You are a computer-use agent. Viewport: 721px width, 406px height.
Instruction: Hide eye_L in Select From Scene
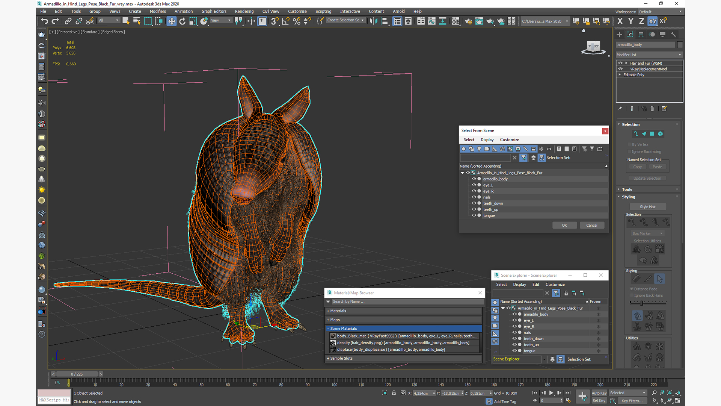point(474,185)
